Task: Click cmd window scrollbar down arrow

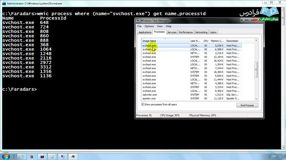Action: click(x=283, y=147)
